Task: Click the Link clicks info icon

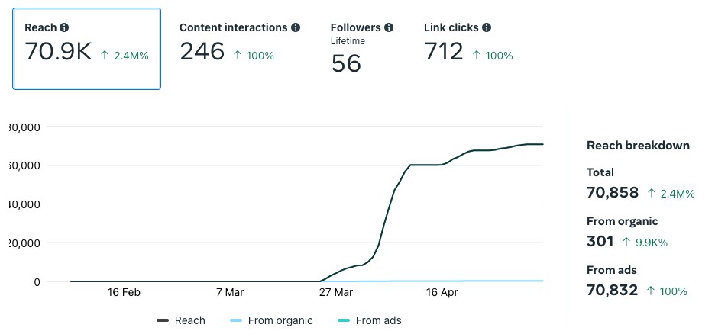Action: [487, 27]
